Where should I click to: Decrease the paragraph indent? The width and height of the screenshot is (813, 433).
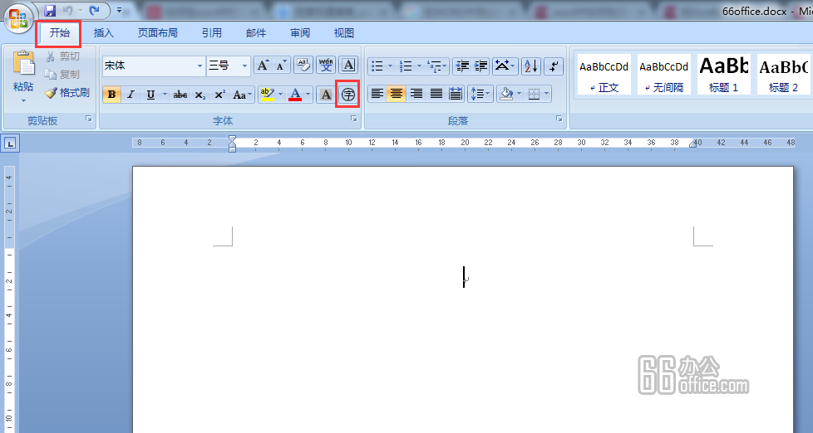click(462, 66)
